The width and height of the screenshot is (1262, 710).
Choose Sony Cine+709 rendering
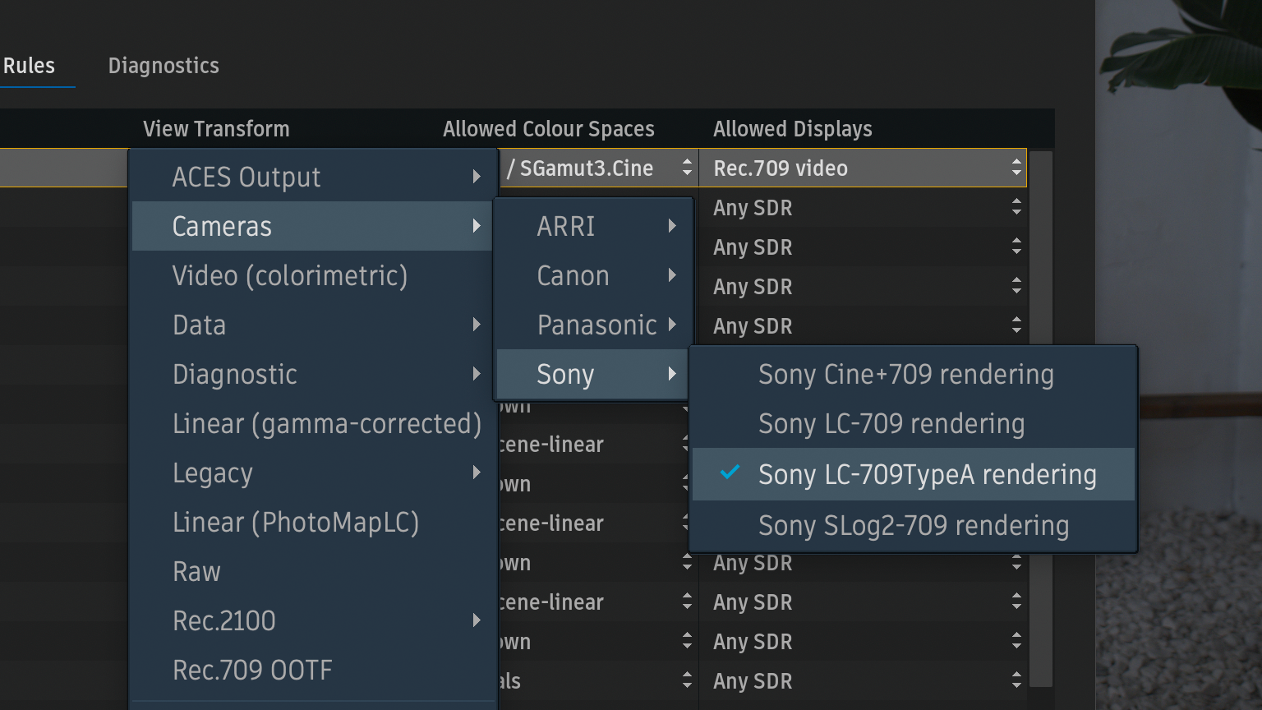pyautogui.click(x=914, y=374)
